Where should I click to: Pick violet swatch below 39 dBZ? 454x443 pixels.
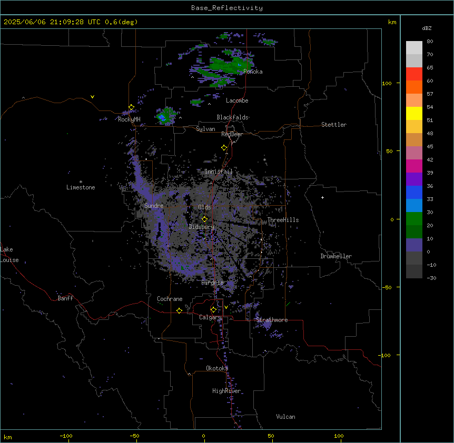(414, 179)
